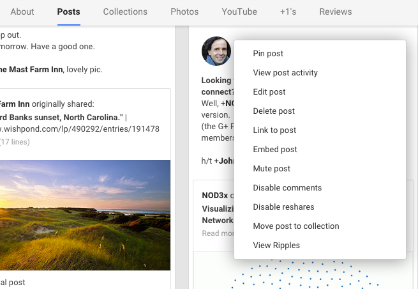Image resolution: width=418 pixels, height=289 pixels.
Task: Click the profile avatar photo
Action: (x=216, y=51)
